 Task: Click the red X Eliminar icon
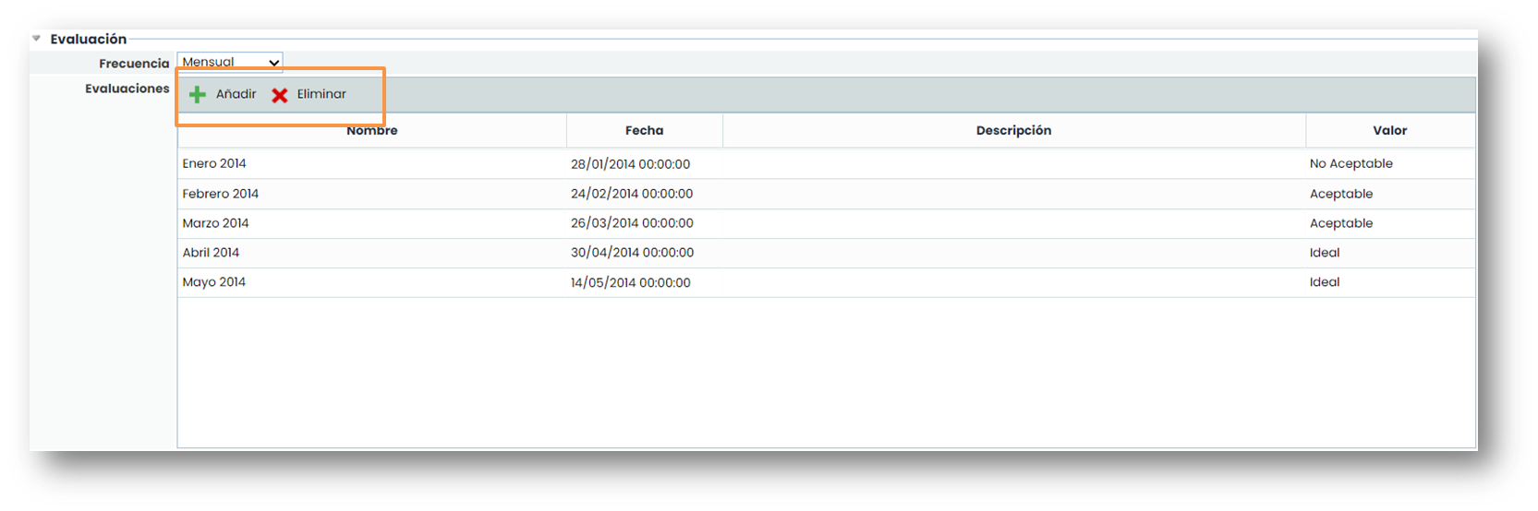280,95
